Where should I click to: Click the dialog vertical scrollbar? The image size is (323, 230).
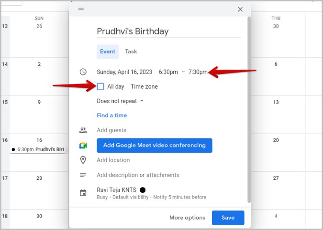tap(249, 110)
